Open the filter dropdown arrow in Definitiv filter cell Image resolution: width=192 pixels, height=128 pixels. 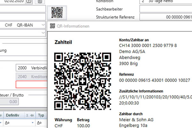33,123
